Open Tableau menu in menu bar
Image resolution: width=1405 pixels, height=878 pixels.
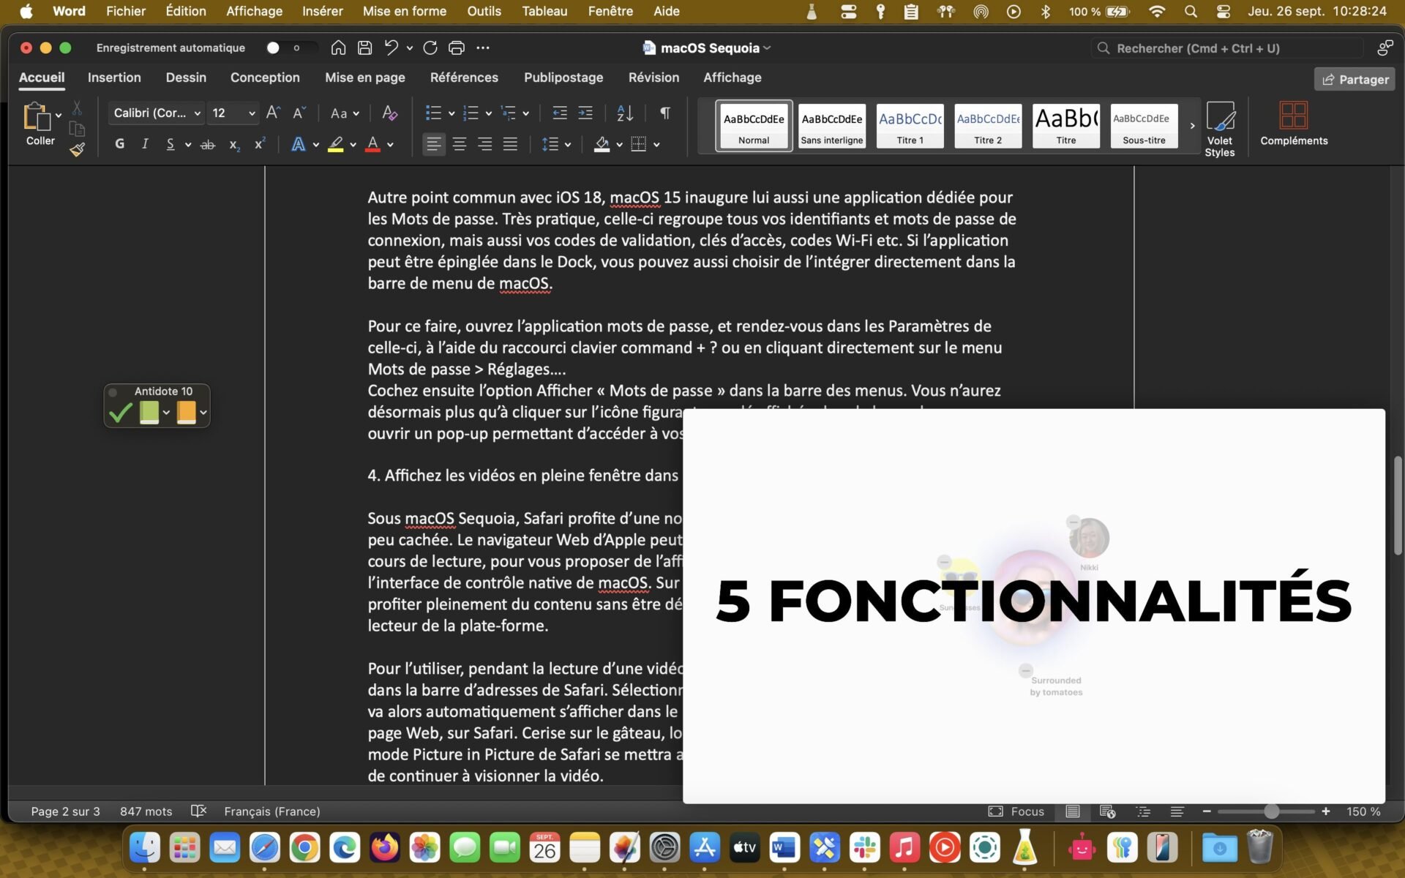click(544, 11)
